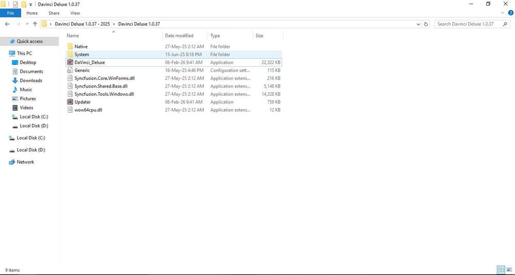The width and height of the screenshot is (515, 275).
Task: Open the File menu
Action: coord(10,13)
